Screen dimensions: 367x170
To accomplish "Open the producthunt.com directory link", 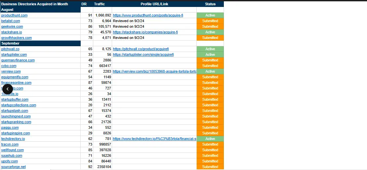I will (14, 15).
